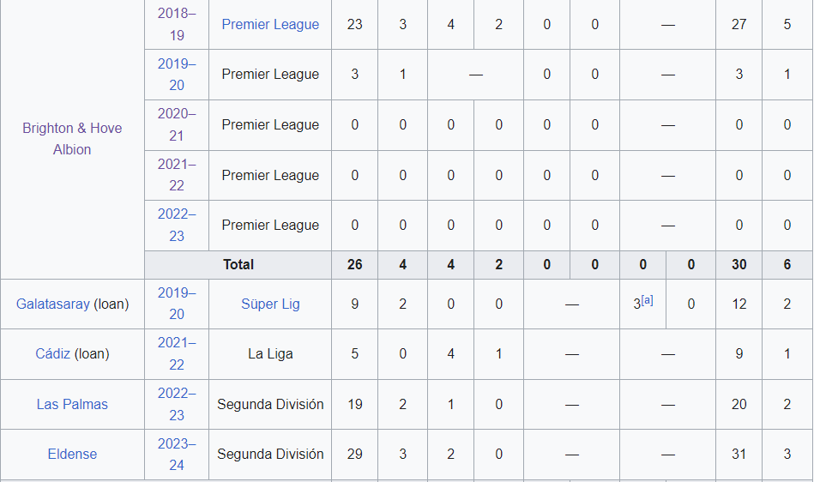Select Eldense's Segunda División cell
The width and height of the screenshot is (814, 482).
[x=270, y=454]
